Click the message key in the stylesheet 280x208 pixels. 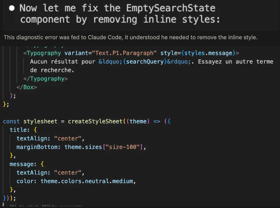point(22,164)
